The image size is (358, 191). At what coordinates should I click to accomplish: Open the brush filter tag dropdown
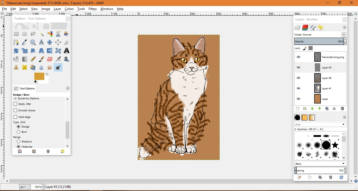click(344, 125)
